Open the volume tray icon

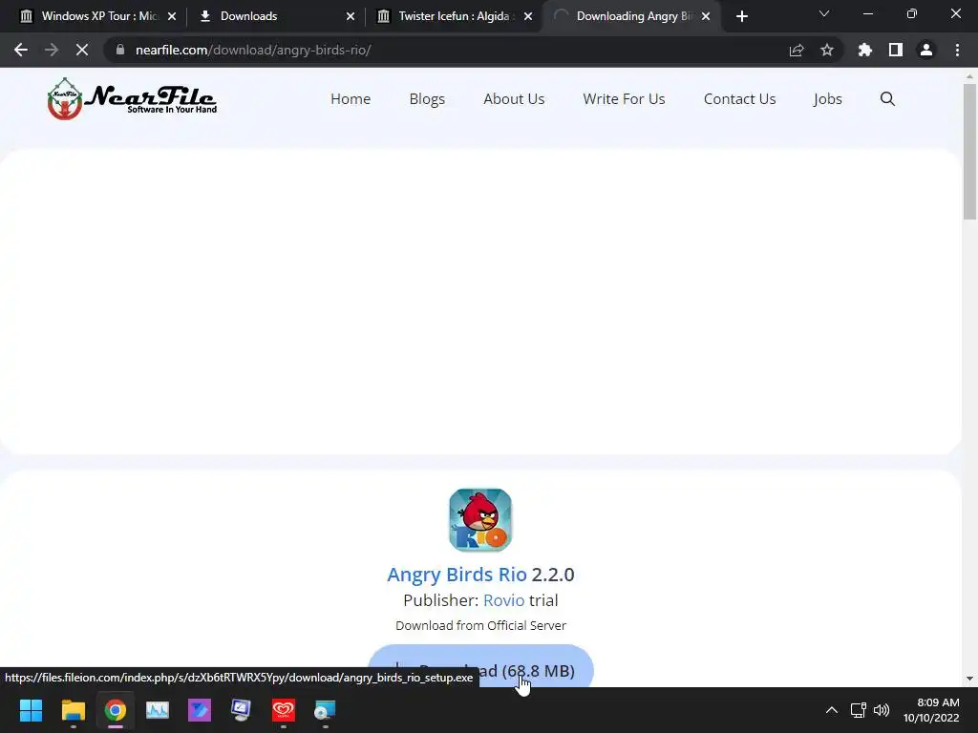(882, 710)
